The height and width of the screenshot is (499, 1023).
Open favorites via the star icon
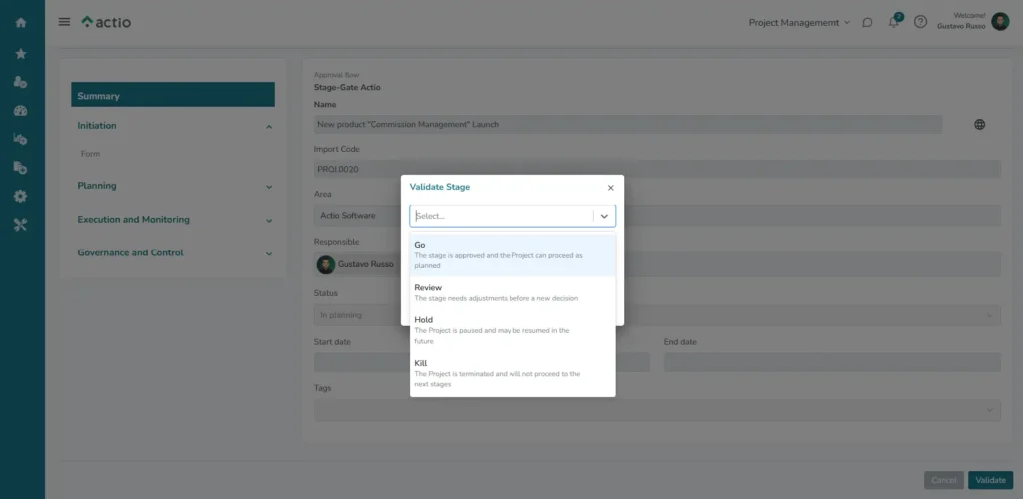point(21,53)
